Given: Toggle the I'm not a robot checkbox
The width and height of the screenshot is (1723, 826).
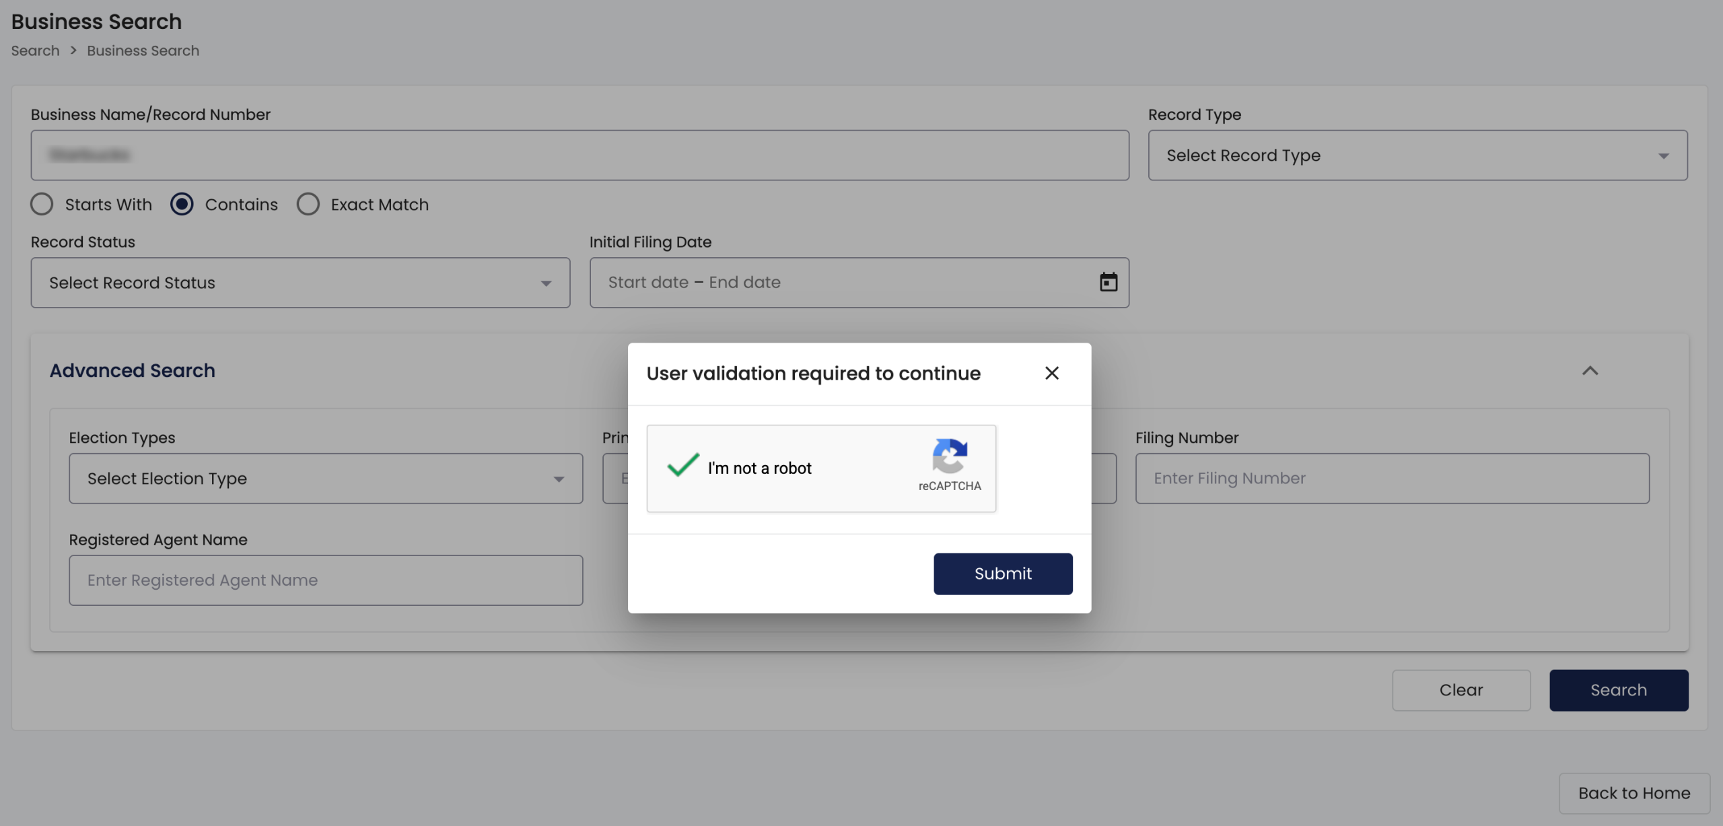Looking at the screenshot, I should click(x=682, y=467).
